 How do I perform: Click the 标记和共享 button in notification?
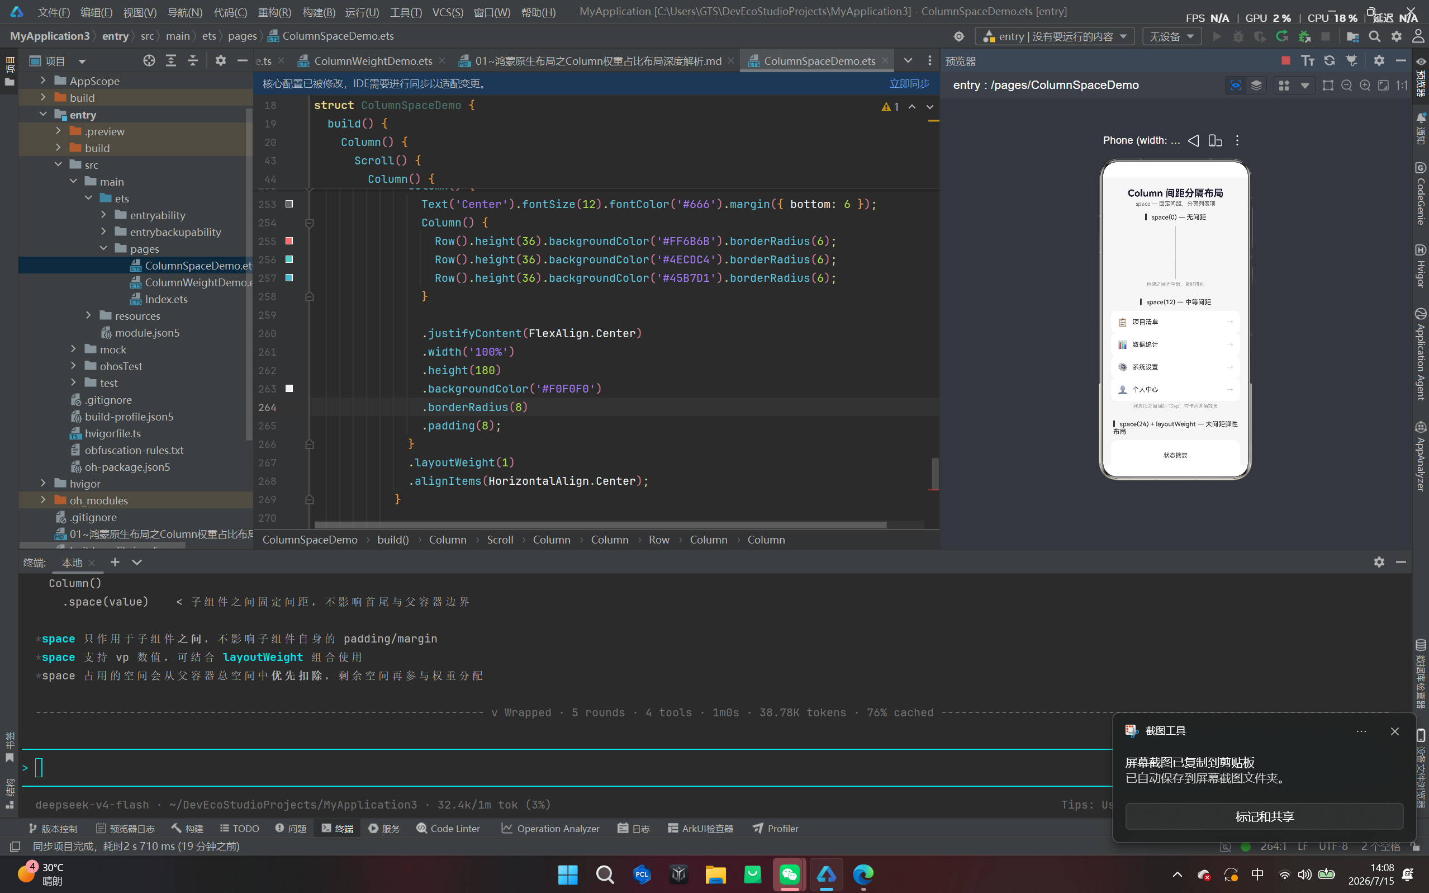[x=1264, y=816]
